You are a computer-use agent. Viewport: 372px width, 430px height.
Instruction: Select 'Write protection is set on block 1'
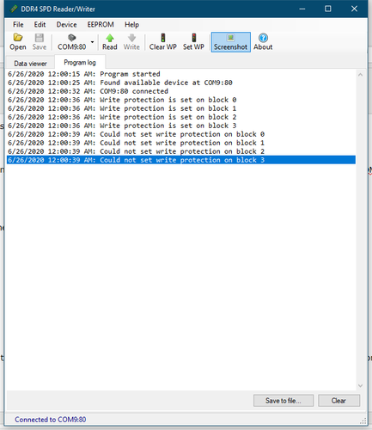(x=181, y=108)
